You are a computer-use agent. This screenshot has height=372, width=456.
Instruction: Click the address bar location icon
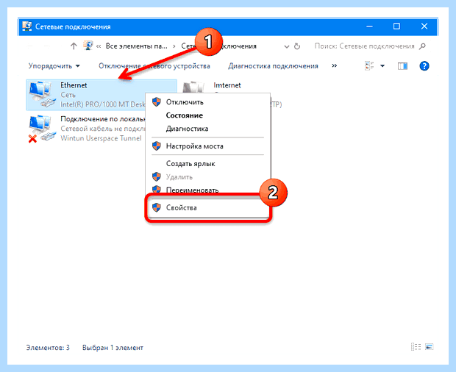click(x=88, y=46)
